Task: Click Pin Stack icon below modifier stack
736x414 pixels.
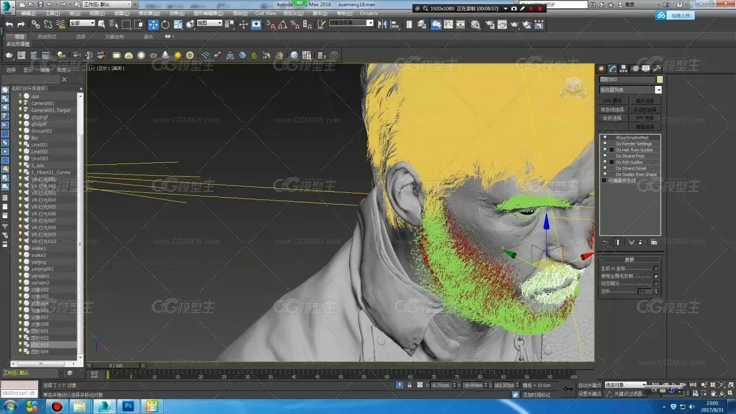Action: 605,242
